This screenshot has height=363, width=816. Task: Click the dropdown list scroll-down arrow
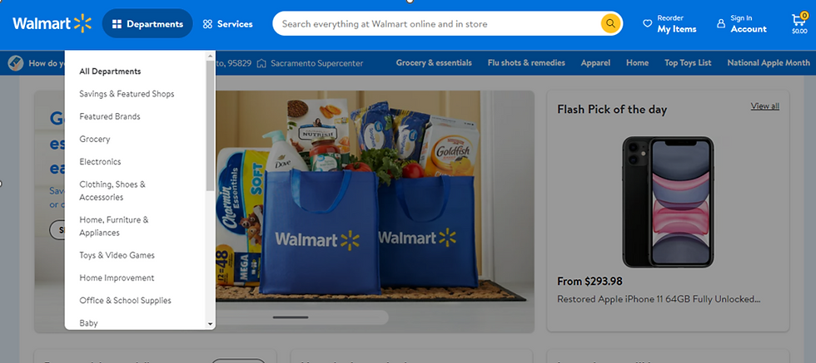[210, 323]
